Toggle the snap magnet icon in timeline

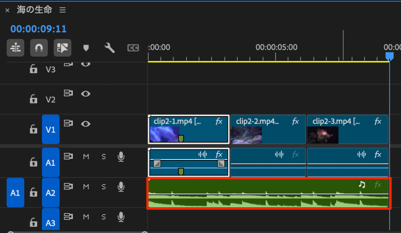click(x=39, y=48)
